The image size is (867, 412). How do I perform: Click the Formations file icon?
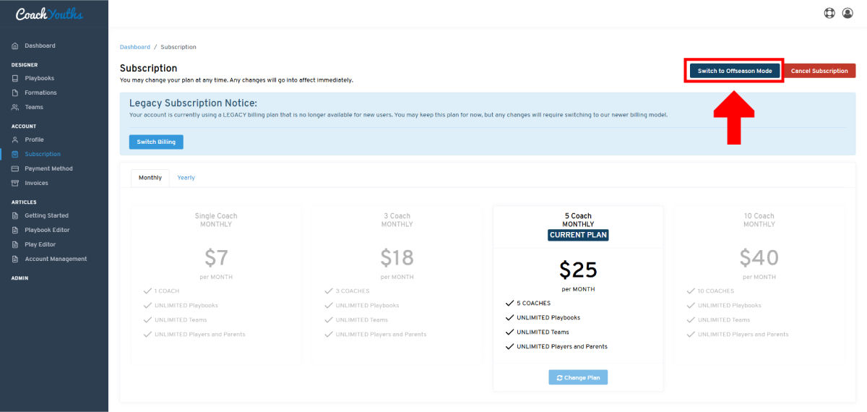(15, 93)
